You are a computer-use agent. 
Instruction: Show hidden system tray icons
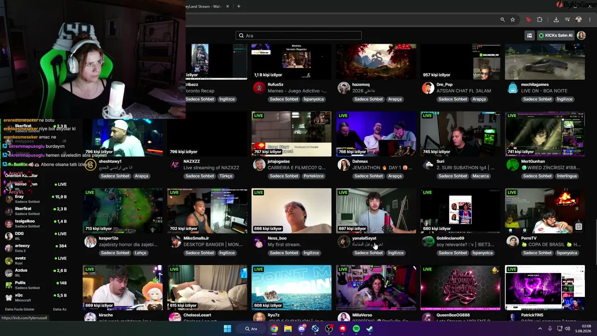coord(540,329)
